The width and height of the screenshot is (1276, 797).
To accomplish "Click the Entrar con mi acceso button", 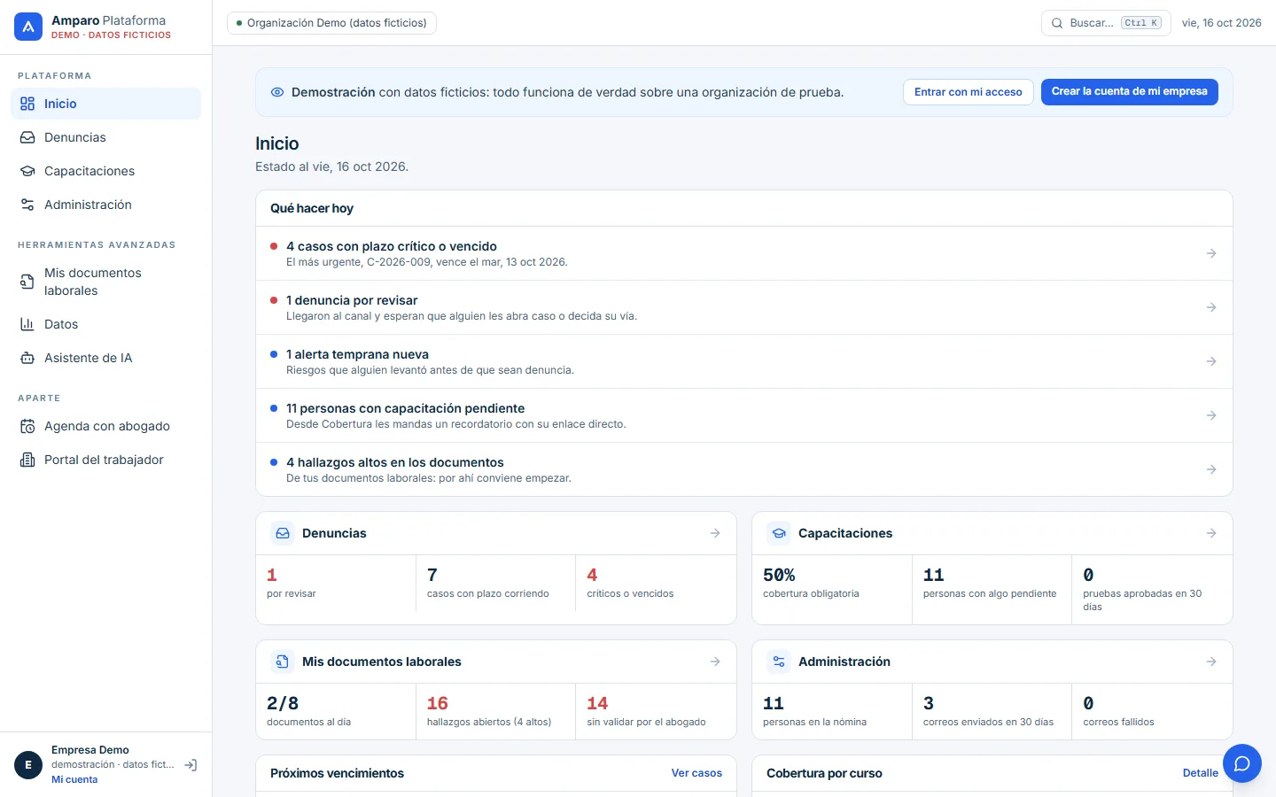I will coord(968,92).
